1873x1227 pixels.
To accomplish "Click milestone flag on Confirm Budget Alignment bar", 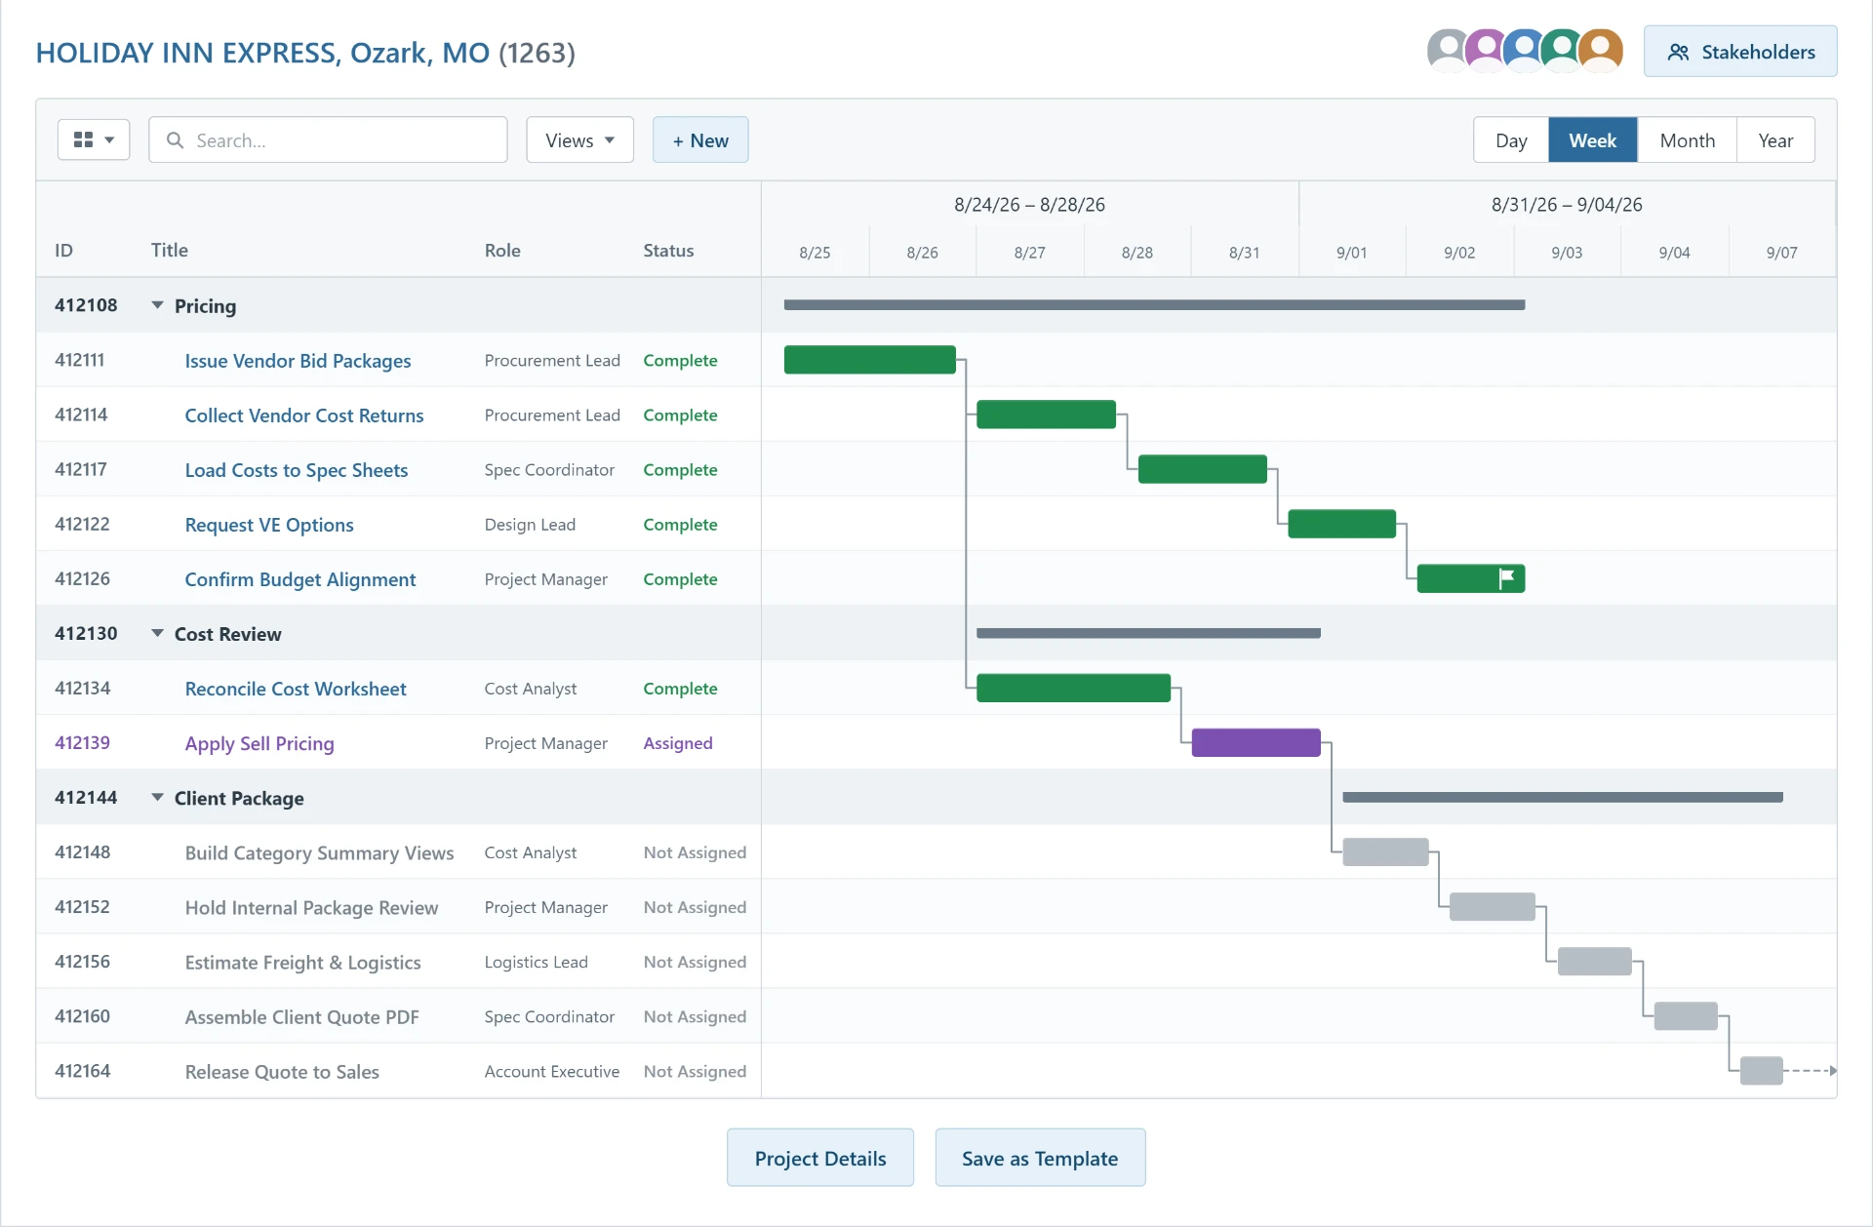I will coord(1506,578).
